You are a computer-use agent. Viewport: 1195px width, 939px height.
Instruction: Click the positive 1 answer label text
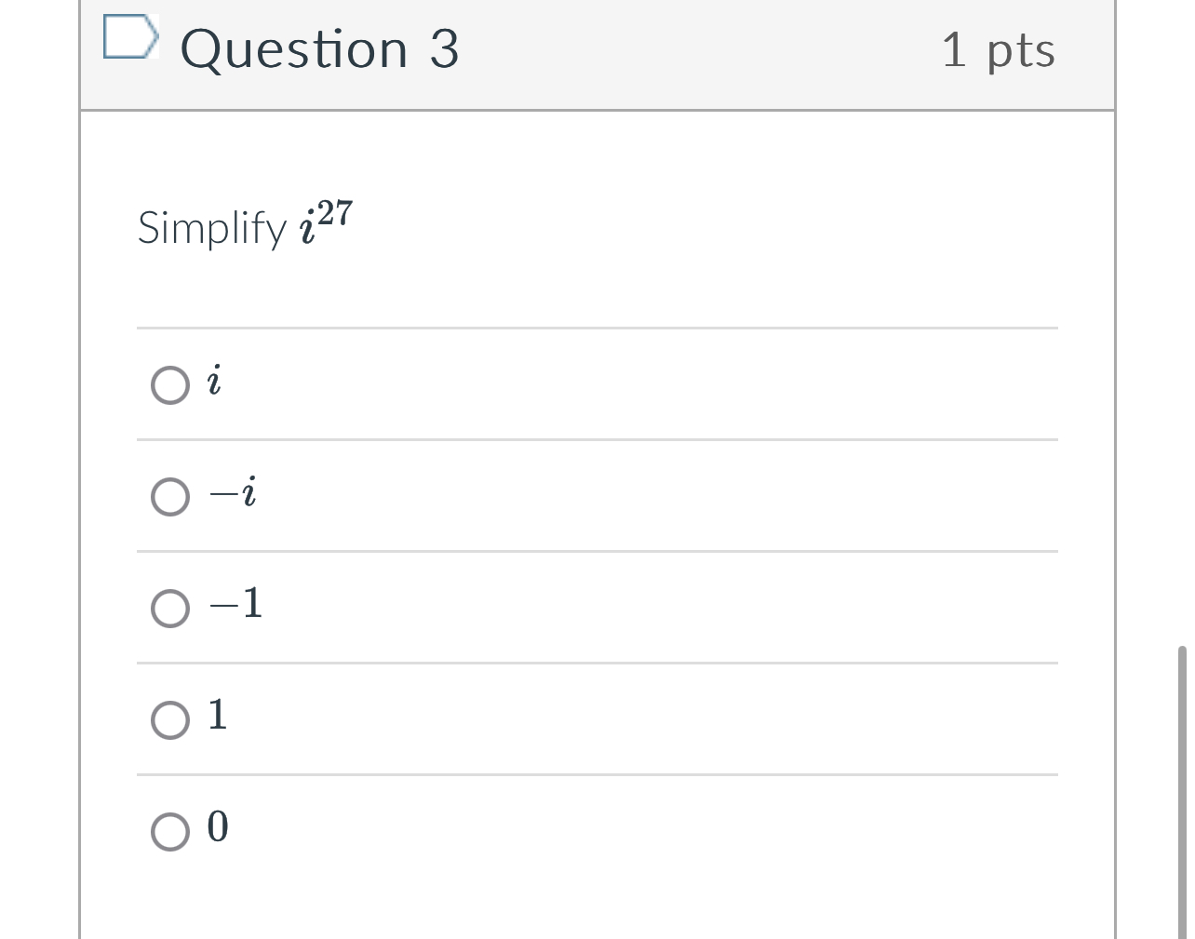218,715
